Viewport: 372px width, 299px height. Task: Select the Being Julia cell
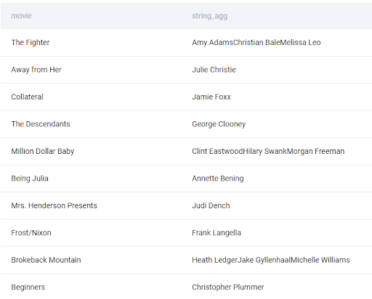click(x=30, y=179)
